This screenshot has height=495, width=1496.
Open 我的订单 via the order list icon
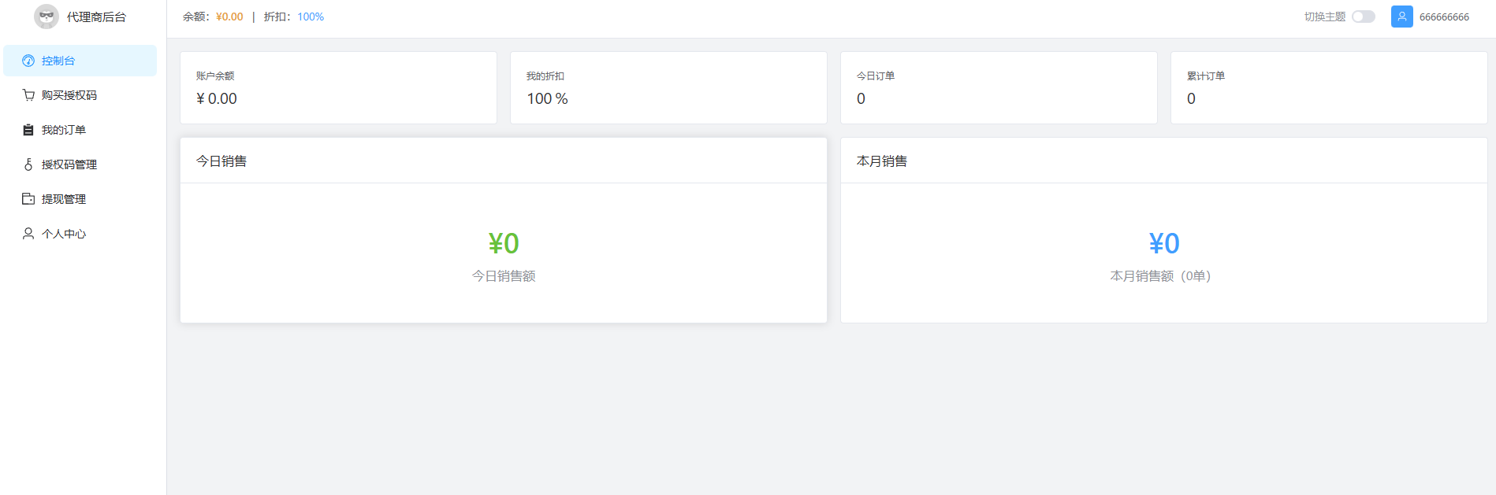tap(27, 129)
